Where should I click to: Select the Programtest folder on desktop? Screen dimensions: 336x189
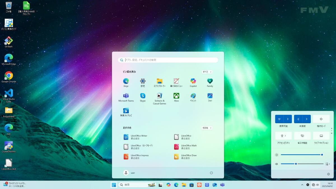pyautogui.click(x=9, y=112)
